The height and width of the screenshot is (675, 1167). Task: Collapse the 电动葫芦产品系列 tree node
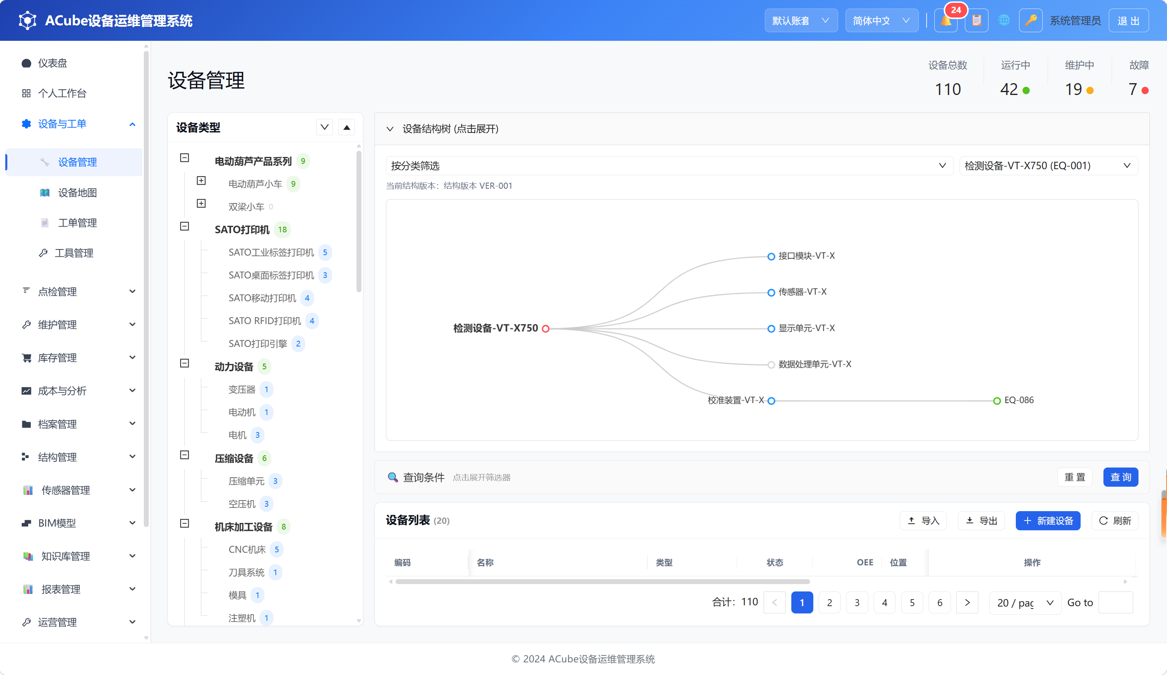click(184, 158)
